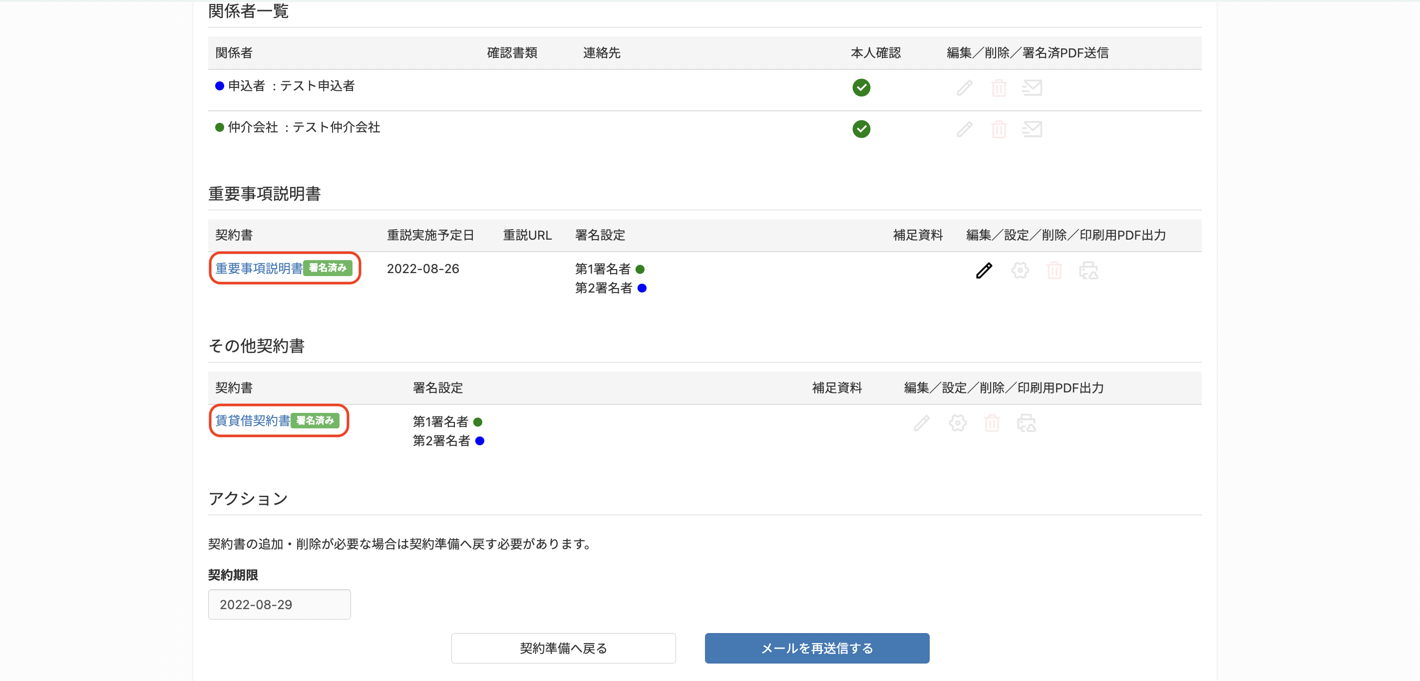
Task: Open settings gear for 賃貸借契約書
Action: coord(958,423)
